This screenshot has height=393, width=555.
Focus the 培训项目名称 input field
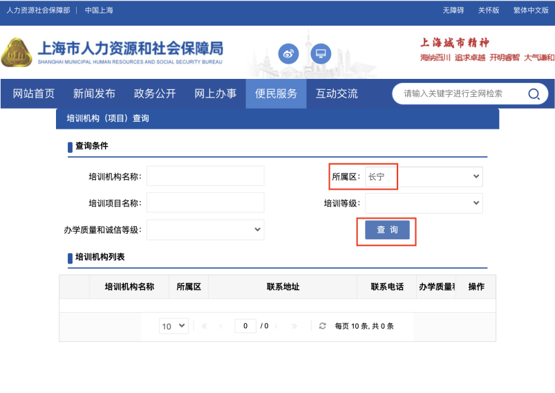pos(205,202)
